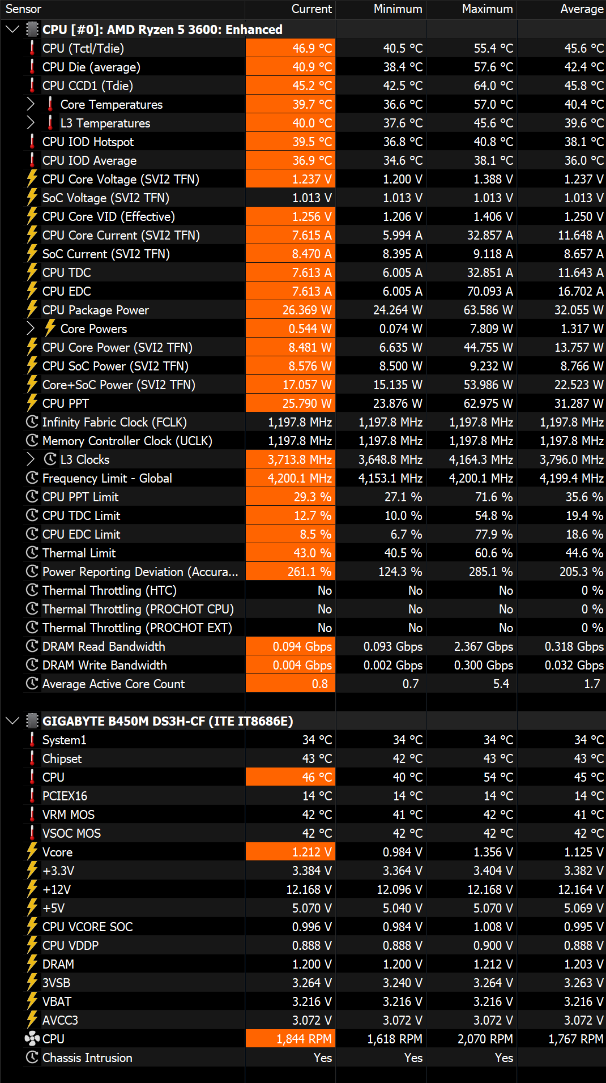Click the chip icon beside the AMD Ryzen 5 3600 header

coord(32,29)
